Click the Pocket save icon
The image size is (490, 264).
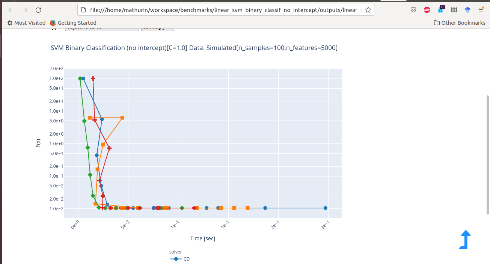point(413,10)
